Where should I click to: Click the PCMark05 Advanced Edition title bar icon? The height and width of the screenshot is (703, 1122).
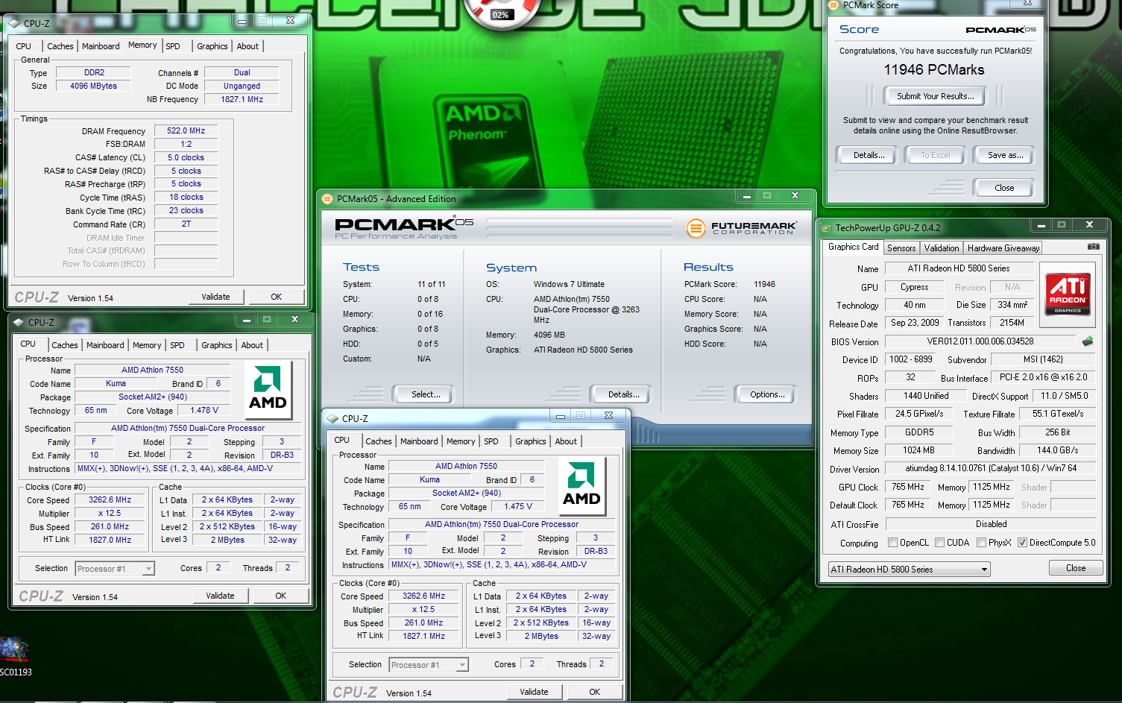coord(327,199)
